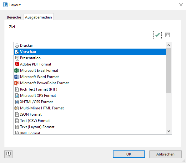Open help with the question mark button
The image size is (186, 163).
8,154
